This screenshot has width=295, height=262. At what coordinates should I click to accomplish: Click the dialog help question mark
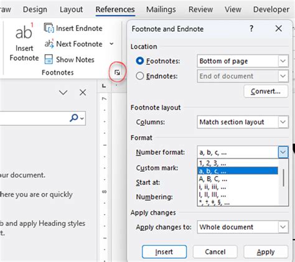[251, 29]
